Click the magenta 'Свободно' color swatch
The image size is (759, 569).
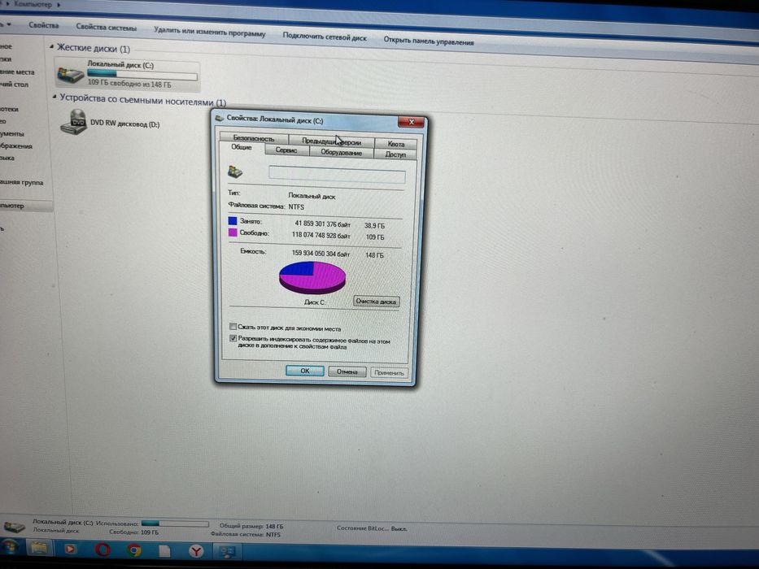[x=233, y=232]
